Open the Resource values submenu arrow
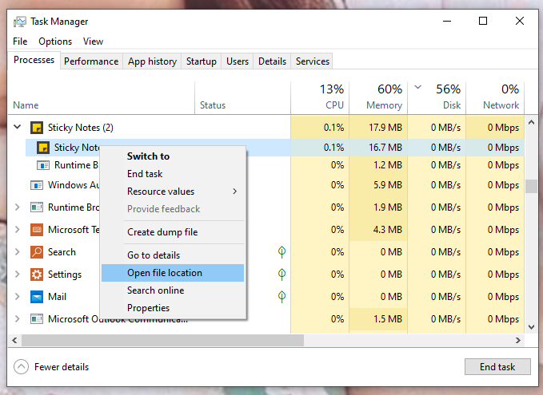543x395 pixels. [235, 191]
